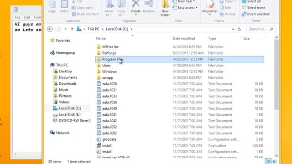Click Paste shortcut in Clipboard group
The height and width of the screenshot is (164, 292).
[85, 14]
